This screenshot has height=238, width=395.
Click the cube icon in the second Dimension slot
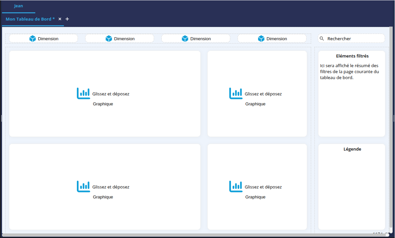(109, 39)
